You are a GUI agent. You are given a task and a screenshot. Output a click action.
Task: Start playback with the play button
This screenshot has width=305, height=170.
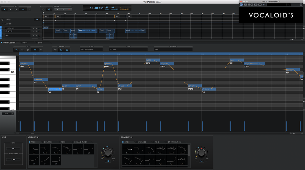[63, 9]
